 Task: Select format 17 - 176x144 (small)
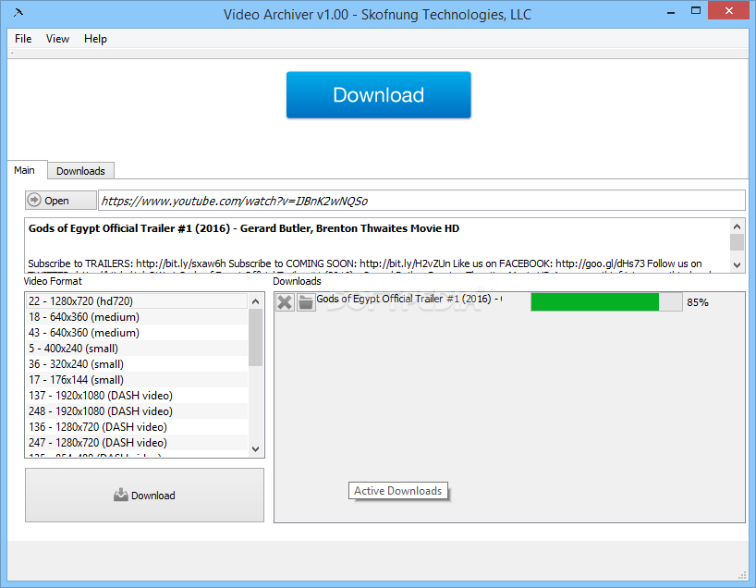click(x=137, y=380)
